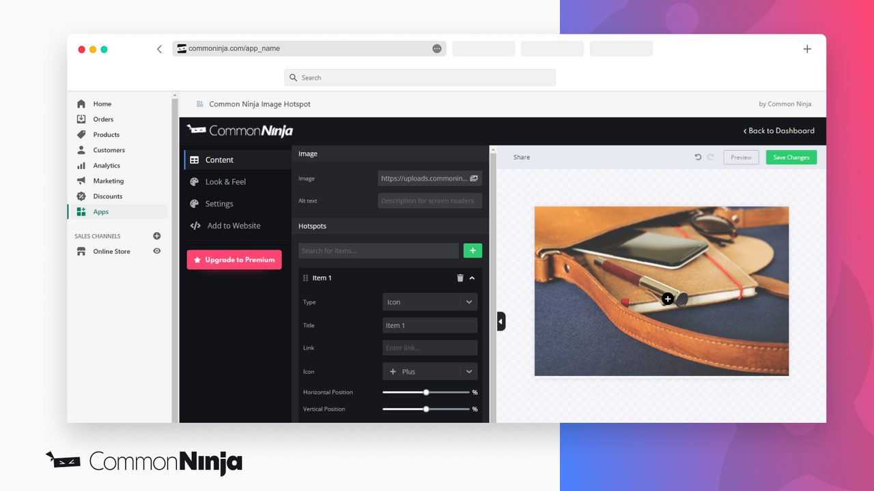Click the Online Store shop icon

[81, 252]
